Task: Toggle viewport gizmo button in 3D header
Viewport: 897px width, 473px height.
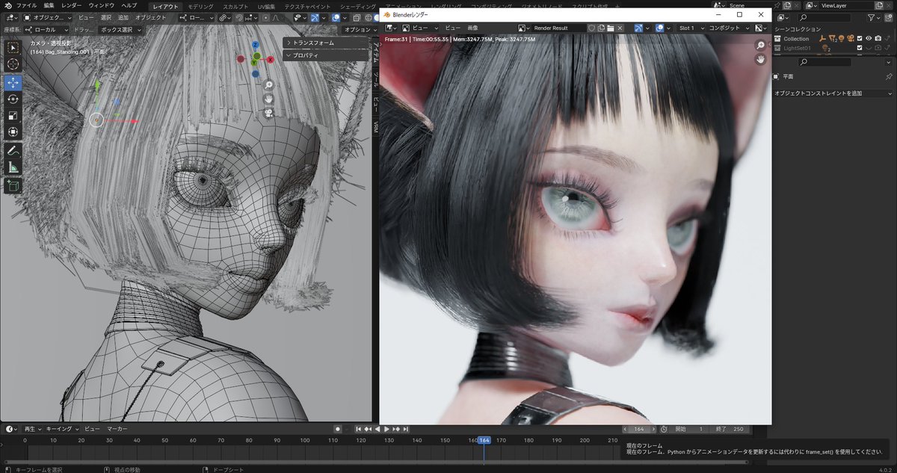Action: pyautogui.click(x=316, y=17)
